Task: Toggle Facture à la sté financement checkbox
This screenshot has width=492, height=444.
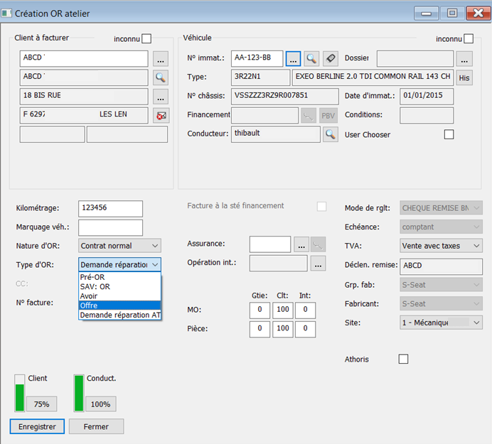Action: click(x=321, y=207)
